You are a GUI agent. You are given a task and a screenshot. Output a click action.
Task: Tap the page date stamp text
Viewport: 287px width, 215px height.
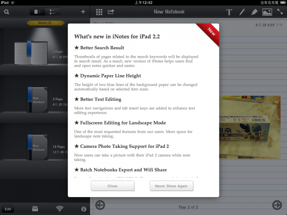(x=269, y=25)
